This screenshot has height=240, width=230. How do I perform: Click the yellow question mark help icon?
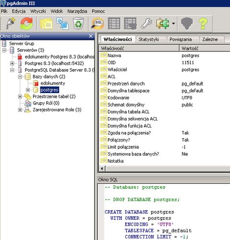pos(203,24)
